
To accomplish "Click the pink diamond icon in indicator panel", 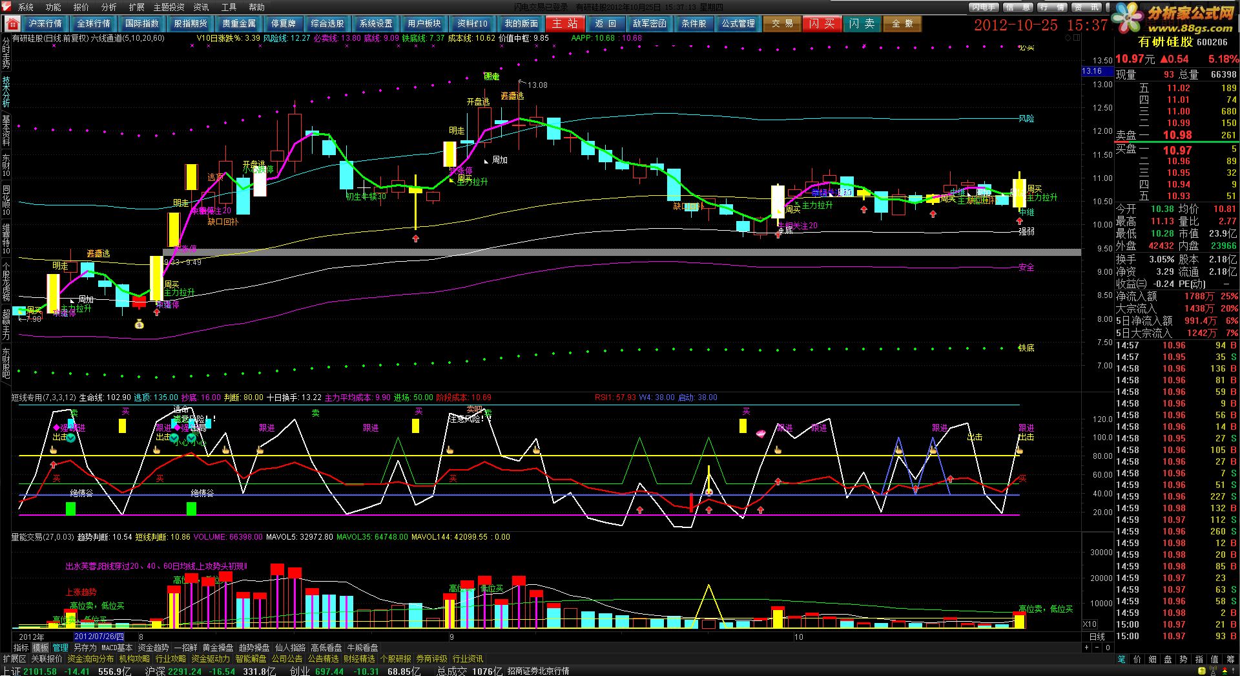I will coord(761,434).
